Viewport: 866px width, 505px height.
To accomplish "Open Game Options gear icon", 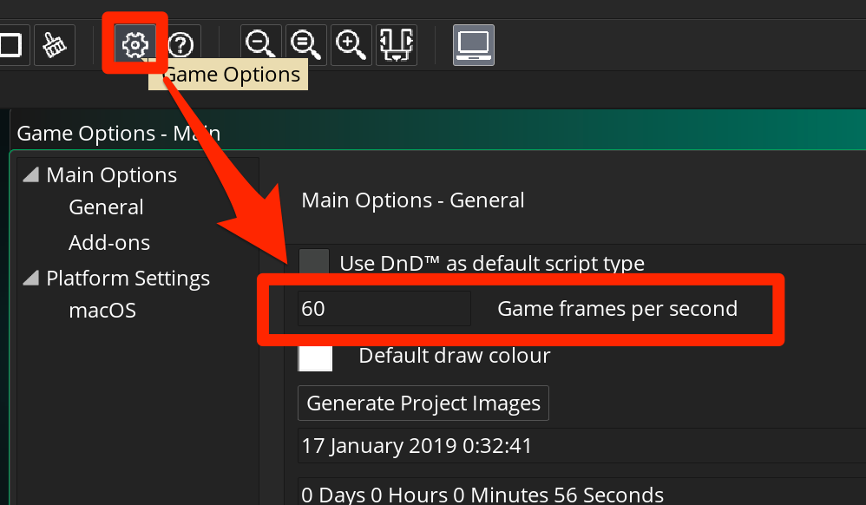I will (x=134, y=45).
